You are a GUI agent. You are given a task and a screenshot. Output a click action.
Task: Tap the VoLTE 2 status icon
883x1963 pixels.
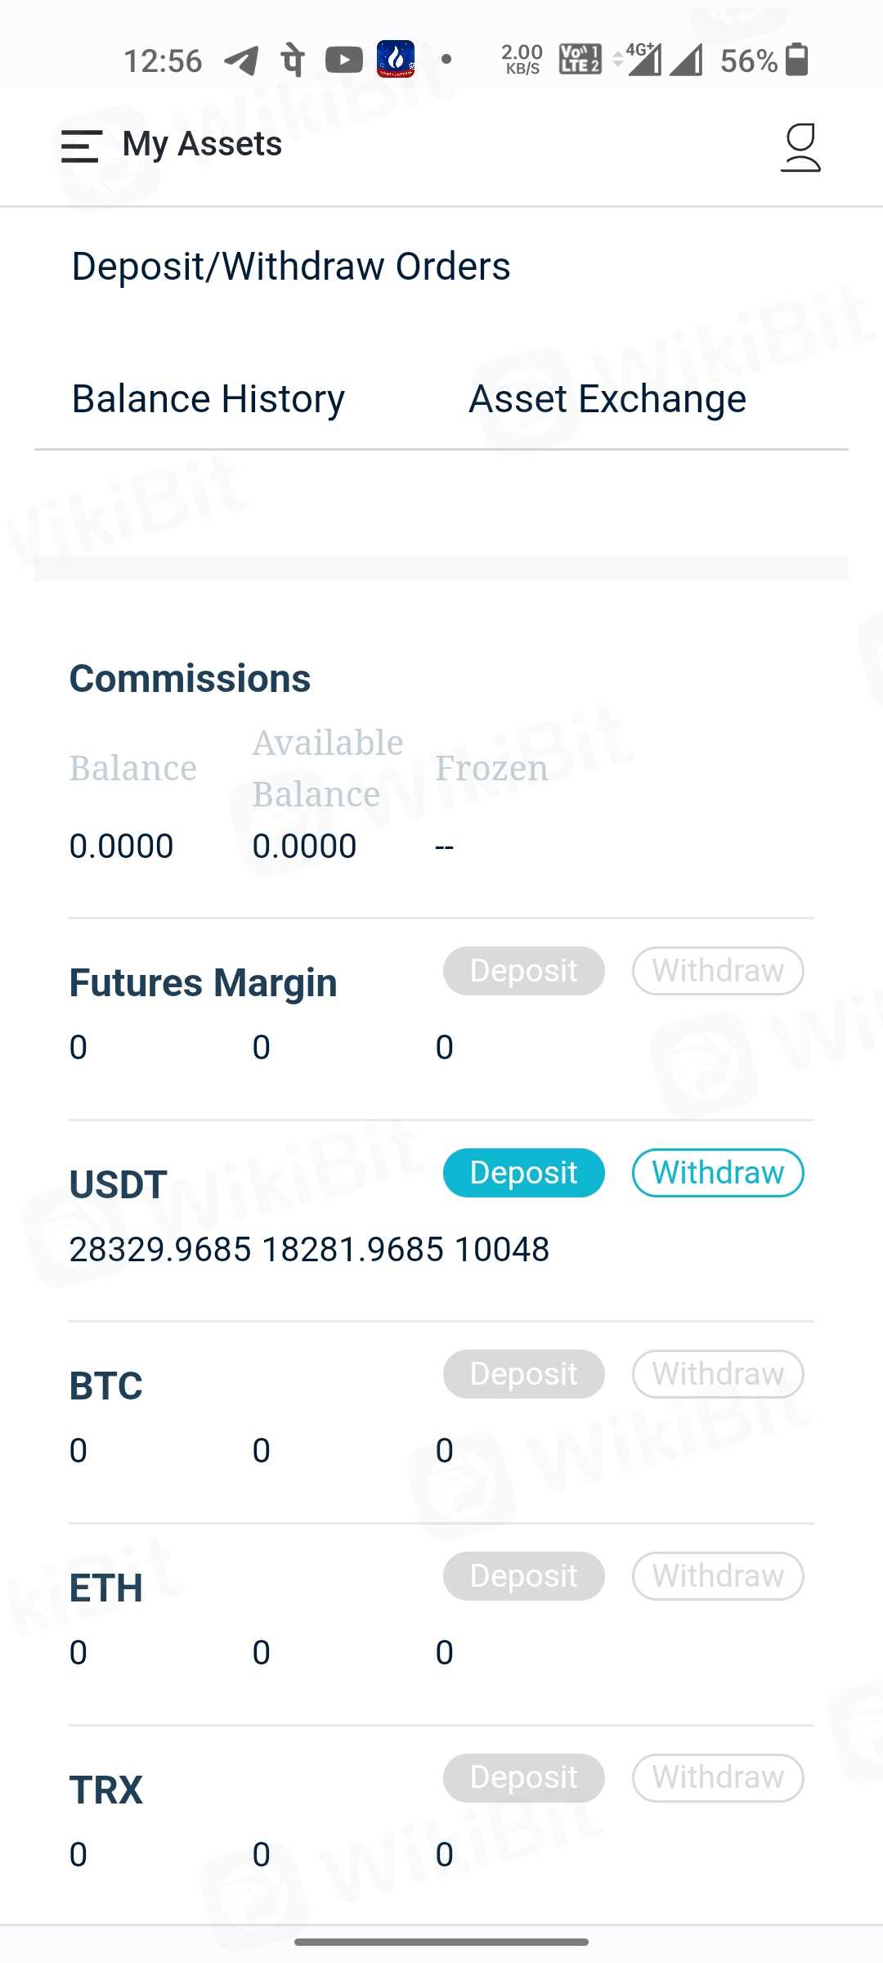pos(580,60)
